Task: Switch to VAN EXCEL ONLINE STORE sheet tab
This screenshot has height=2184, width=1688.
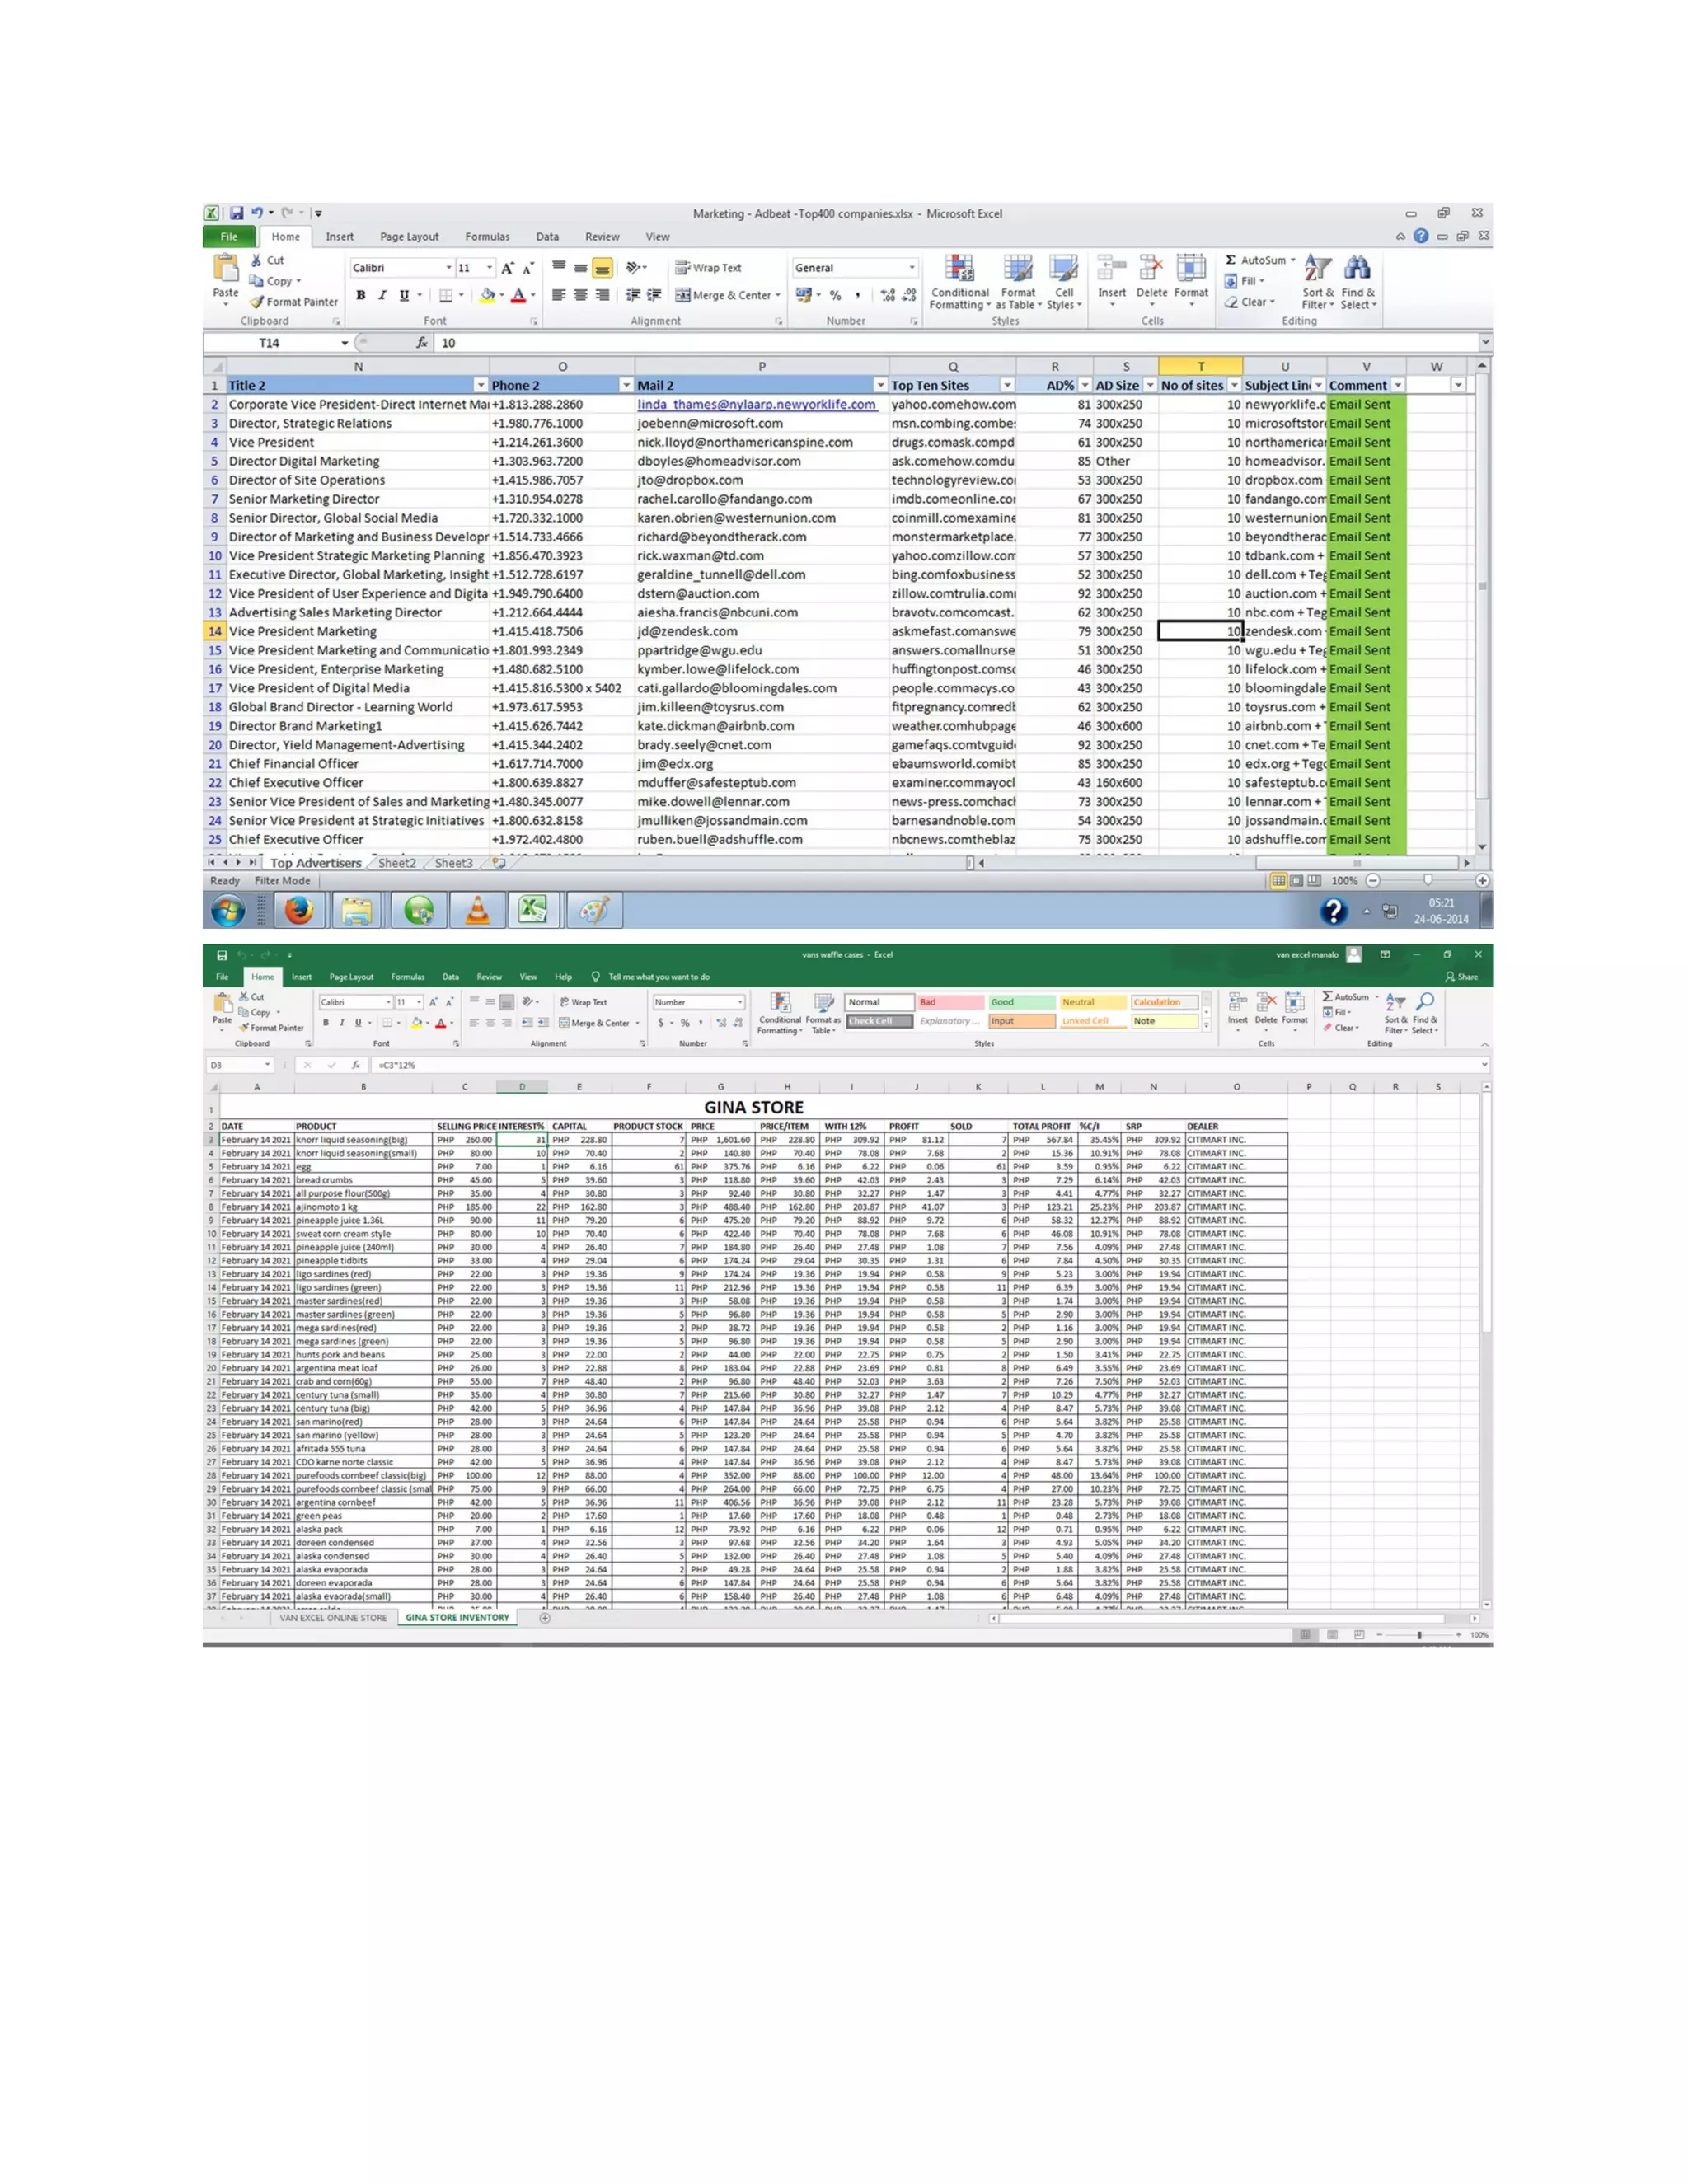Action: coord(333,1618)
